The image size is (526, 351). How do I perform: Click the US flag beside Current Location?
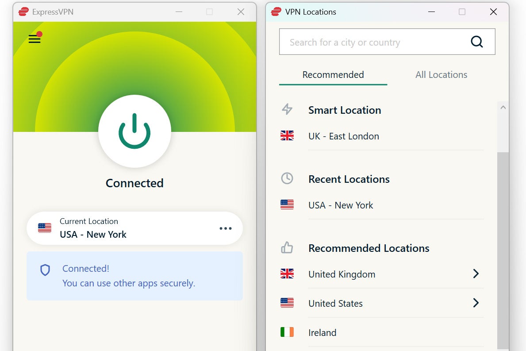pos(45,228)
